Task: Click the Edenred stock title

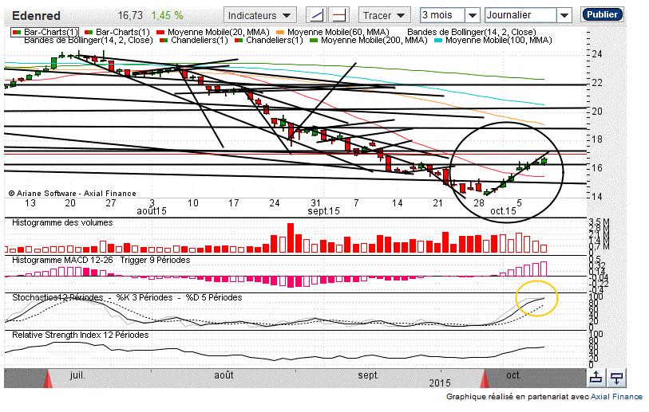Action: coord(37,16)
